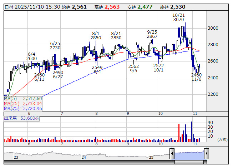The height and width of the screenshot is (168, 233).
Task: Click the tallest blue volume bar
Action: pyautogui.click(x=191, y=132)
